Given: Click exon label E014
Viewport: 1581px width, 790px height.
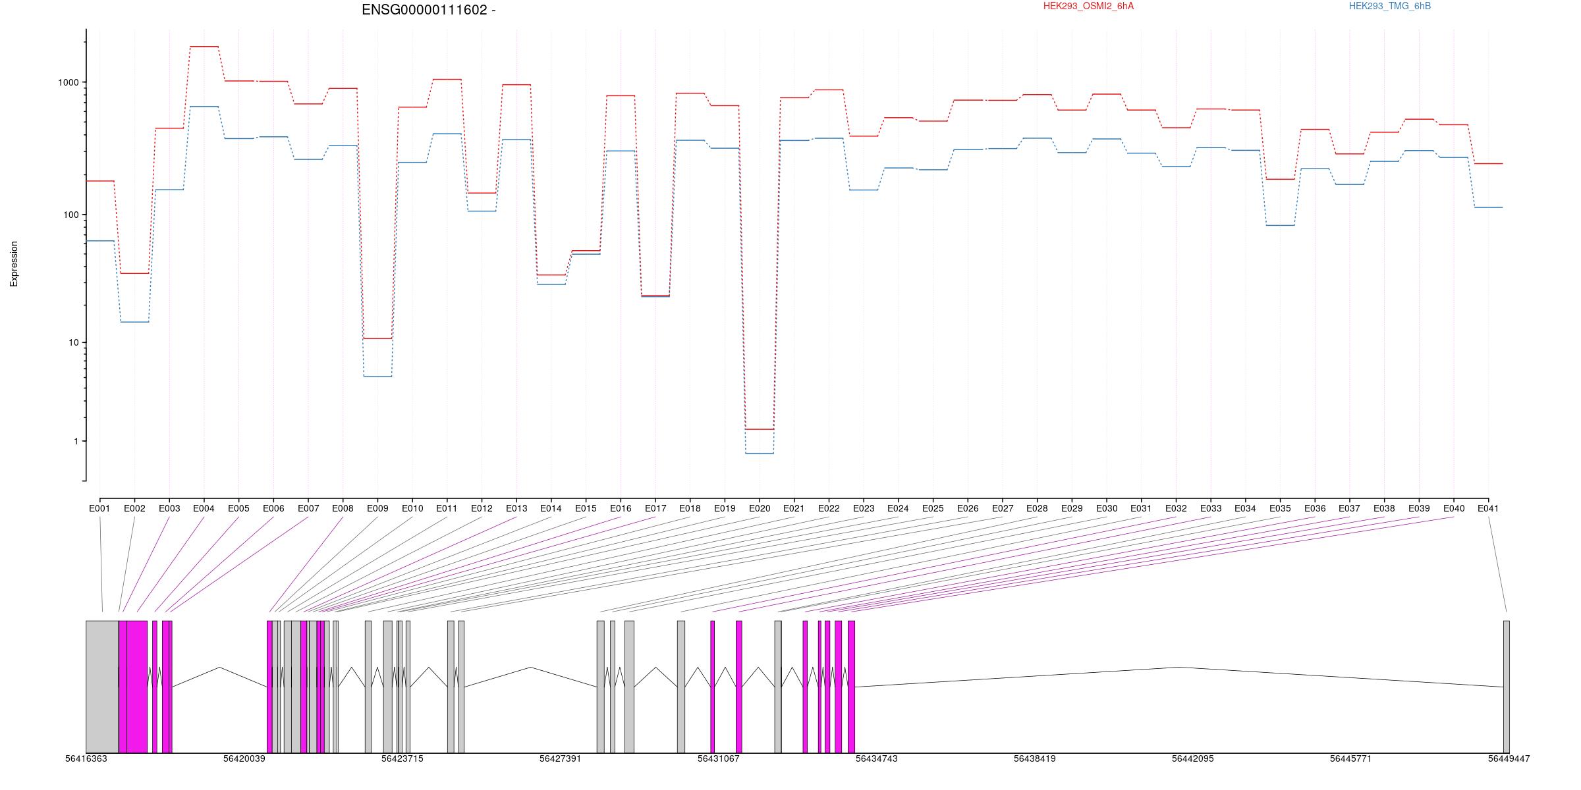Looking at the screenshot, I should pyautogui.click(x=551, y=508).
